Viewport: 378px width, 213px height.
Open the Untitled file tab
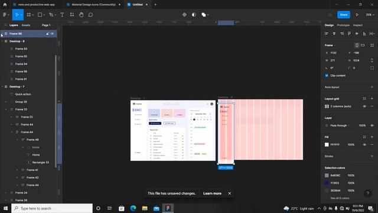[138, 4]
